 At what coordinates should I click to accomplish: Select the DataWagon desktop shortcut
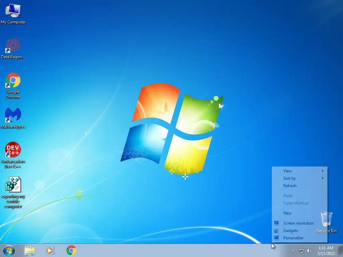pyautogui.click(x=13, y=49)
